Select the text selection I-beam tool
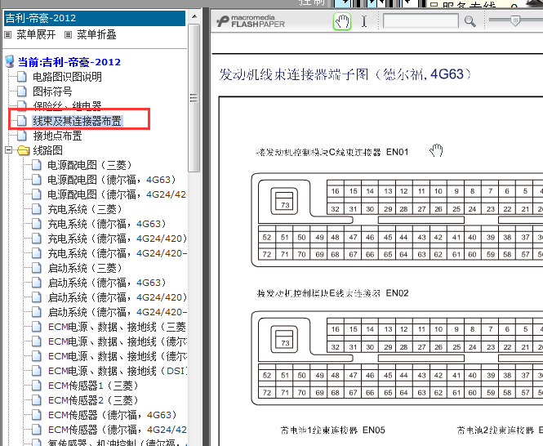543x446 pixels. [x=364, y=21]
